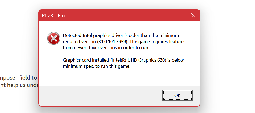Select the empty red title bar area
This screenshot has width=255, height=113.
[129, 16]
